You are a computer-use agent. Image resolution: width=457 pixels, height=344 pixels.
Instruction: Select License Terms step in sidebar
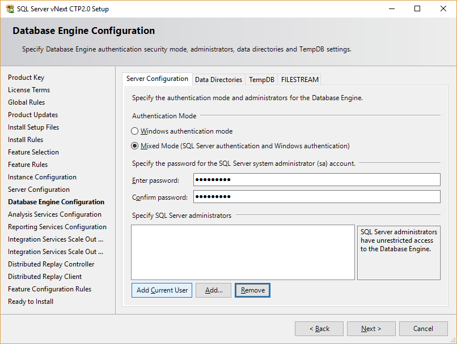coord(29,90)
